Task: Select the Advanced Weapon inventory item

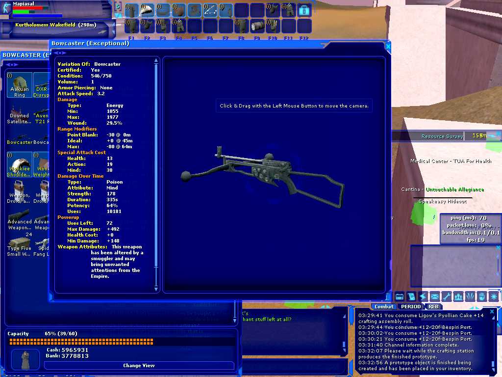Action: (x=20, y=218)
